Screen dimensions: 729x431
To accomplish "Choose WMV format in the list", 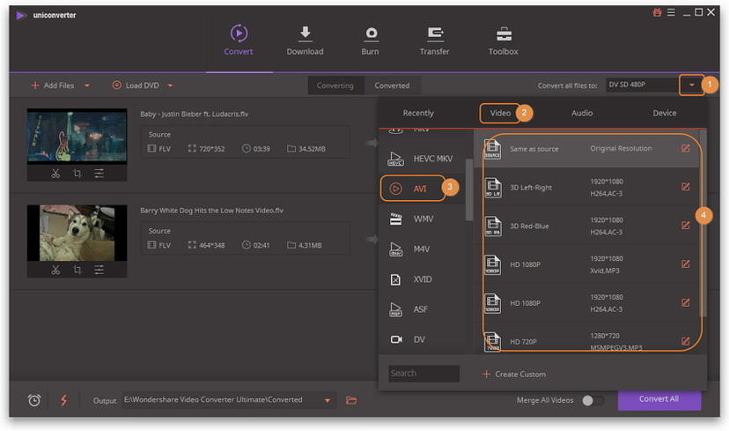I will [x=421, y=219].
